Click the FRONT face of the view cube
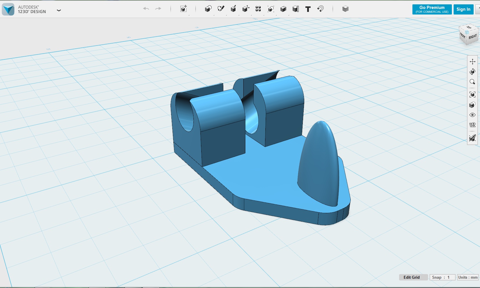This screenshot has height=288, width=480. [x=463, y=36]
